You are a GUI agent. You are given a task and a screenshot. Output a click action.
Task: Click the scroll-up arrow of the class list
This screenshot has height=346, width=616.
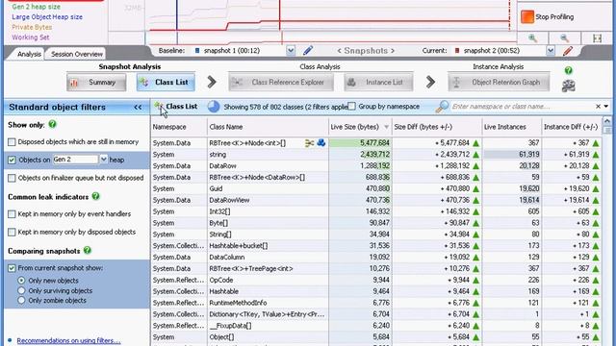607,121
